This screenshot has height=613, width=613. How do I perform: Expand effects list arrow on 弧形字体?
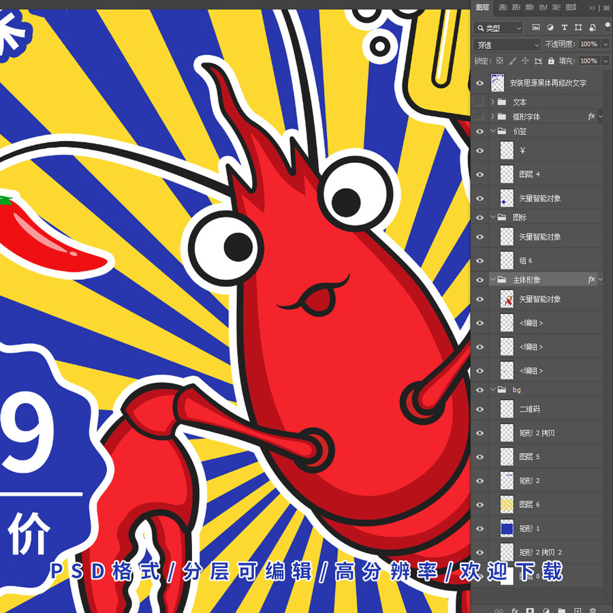coord(601,116)
